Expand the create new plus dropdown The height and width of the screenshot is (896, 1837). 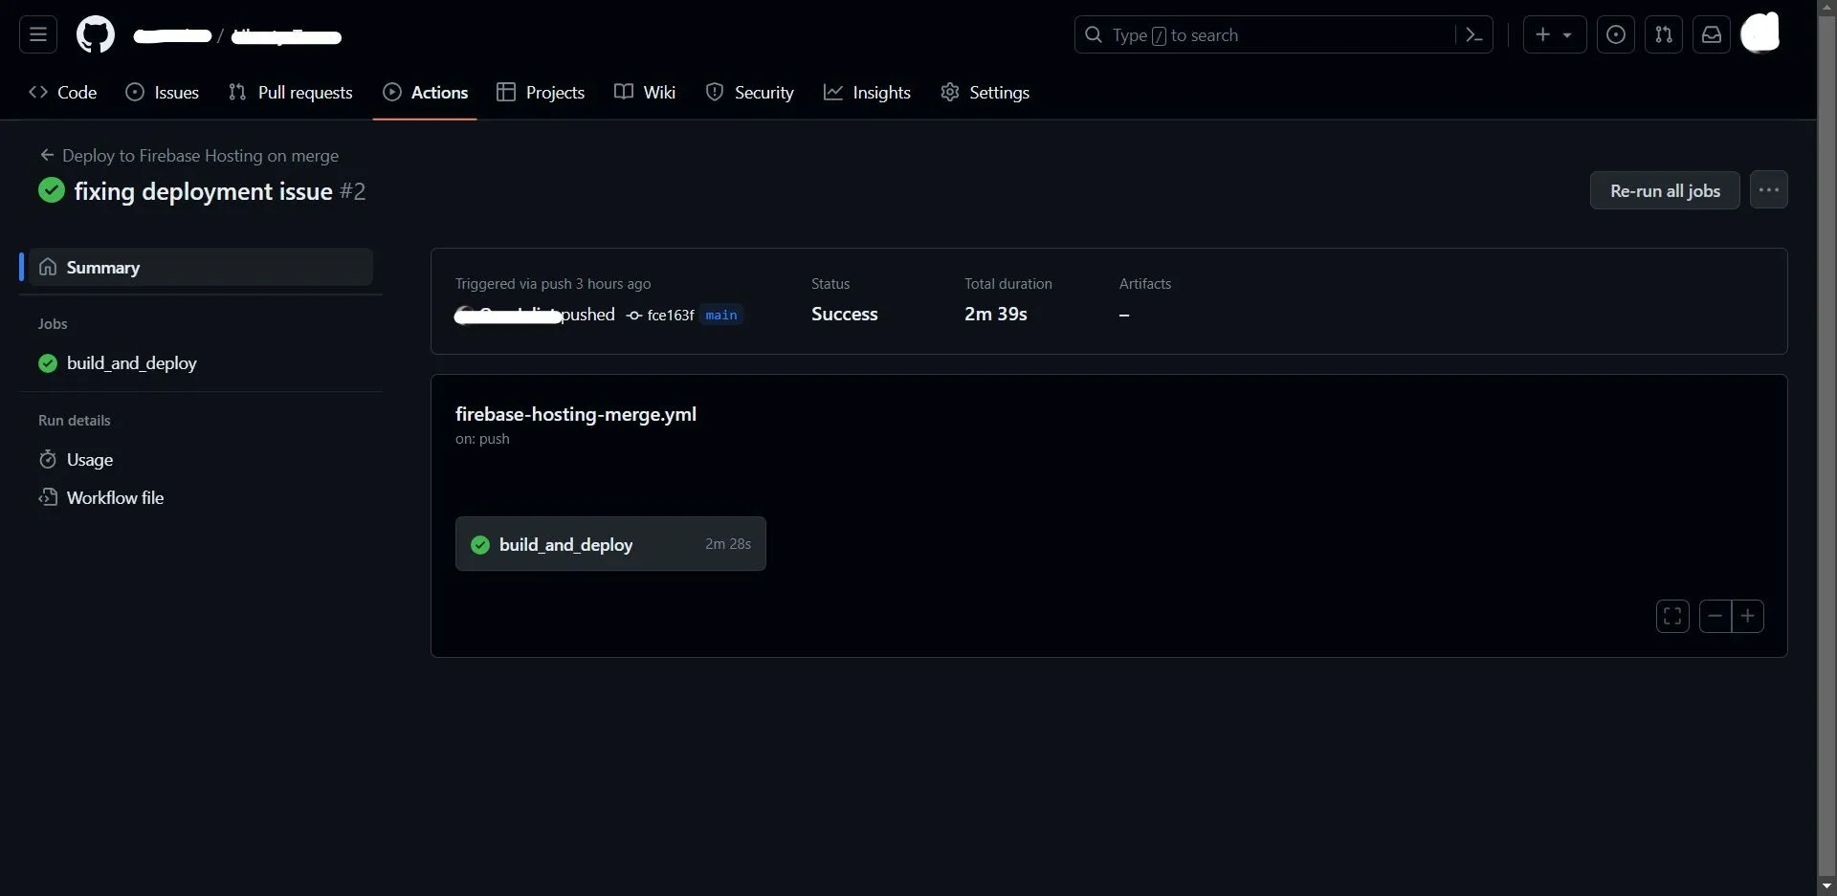(1554, 35)
